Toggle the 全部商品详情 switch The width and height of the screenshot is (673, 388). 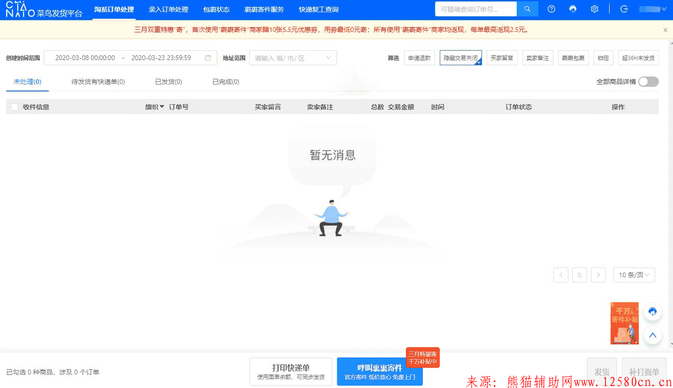coord(648,82)
